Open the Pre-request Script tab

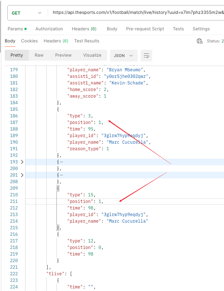tap(145, 29)
